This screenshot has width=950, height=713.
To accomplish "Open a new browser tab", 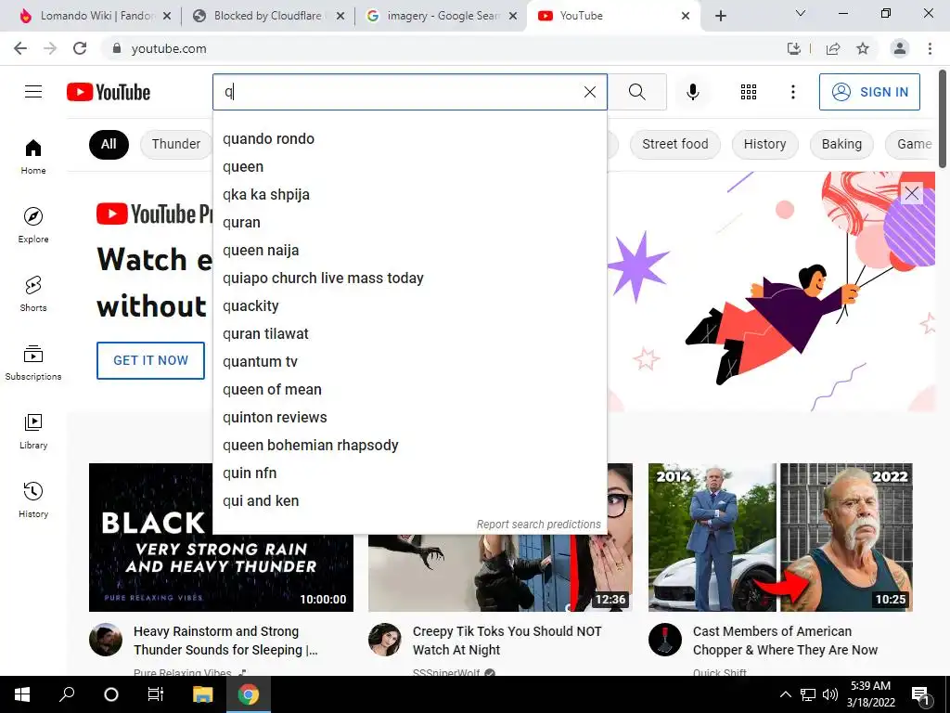I will [x=720, y=16].
